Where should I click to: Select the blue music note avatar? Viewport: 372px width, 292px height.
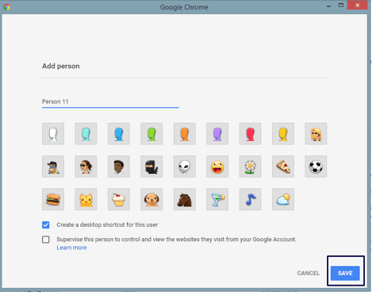tap(250, 199)
